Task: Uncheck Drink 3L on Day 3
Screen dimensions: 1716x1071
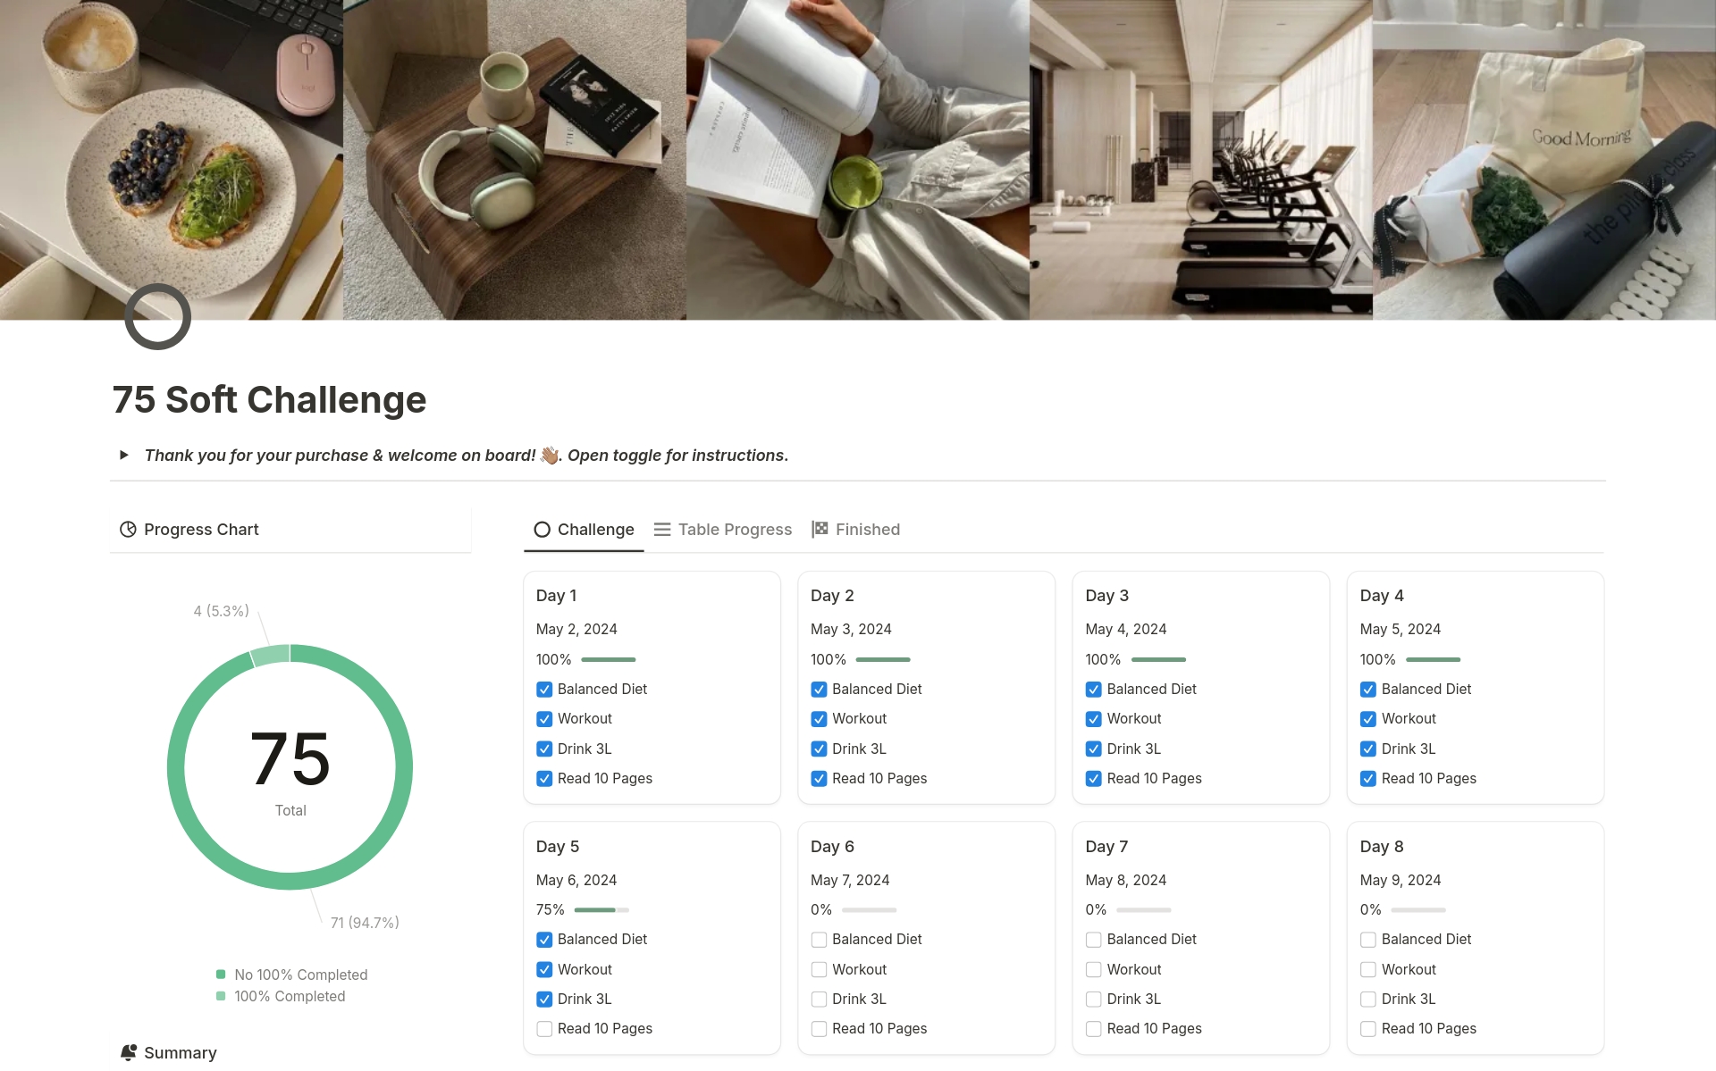Action: click(1093, 749)
